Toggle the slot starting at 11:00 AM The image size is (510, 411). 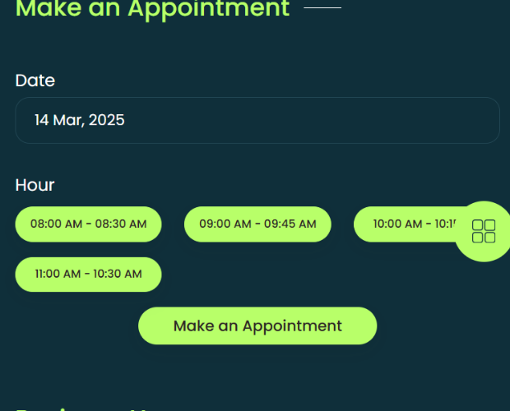pos(89,275)
